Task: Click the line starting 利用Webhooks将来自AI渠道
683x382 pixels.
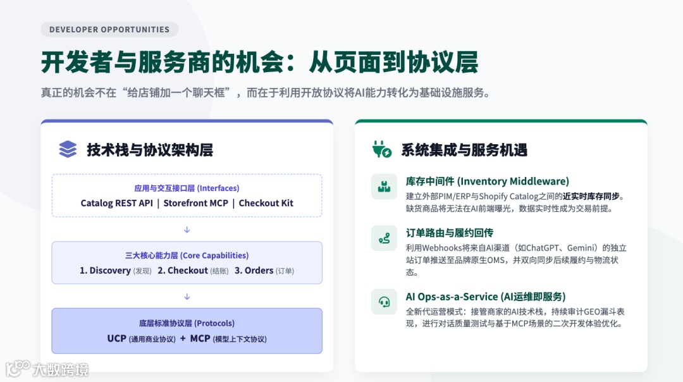Action: click(x=516, y=248)
